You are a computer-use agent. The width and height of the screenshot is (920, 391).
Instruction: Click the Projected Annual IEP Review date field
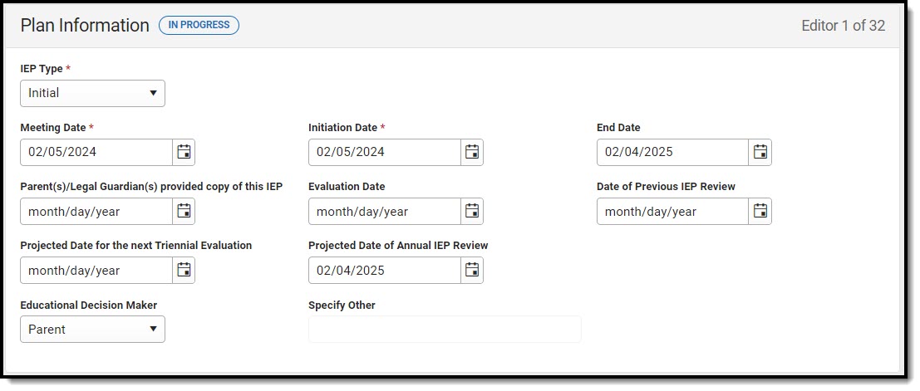pyautogui.click(x=385, y=271)
